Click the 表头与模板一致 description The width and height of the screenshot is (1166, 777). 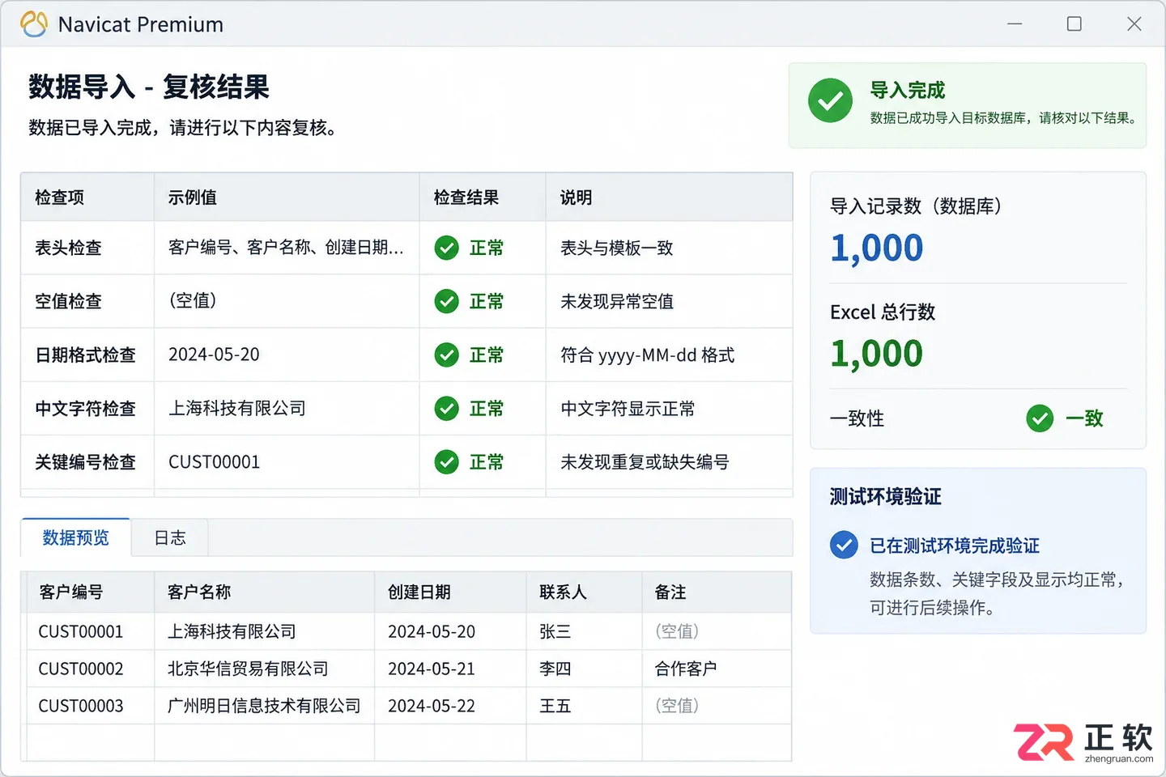[x=617, y=248]
